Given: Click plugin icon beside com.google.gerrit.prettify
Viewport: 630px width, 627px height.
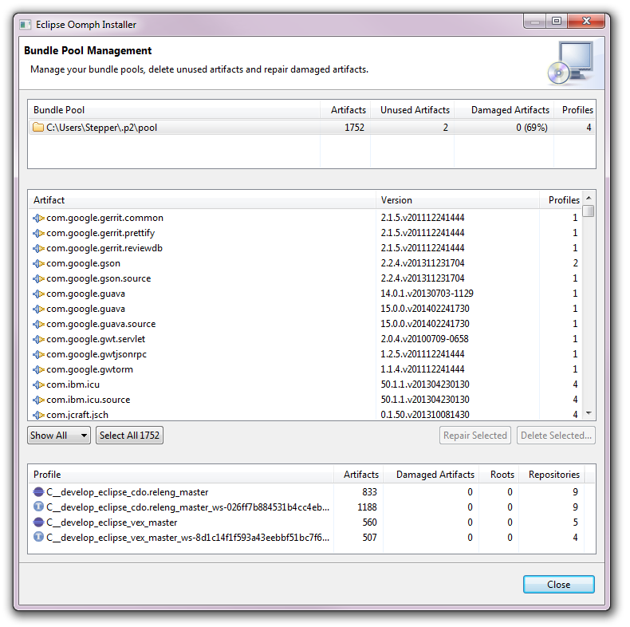Looking at the screenshot, I should [x=38, y=233].
